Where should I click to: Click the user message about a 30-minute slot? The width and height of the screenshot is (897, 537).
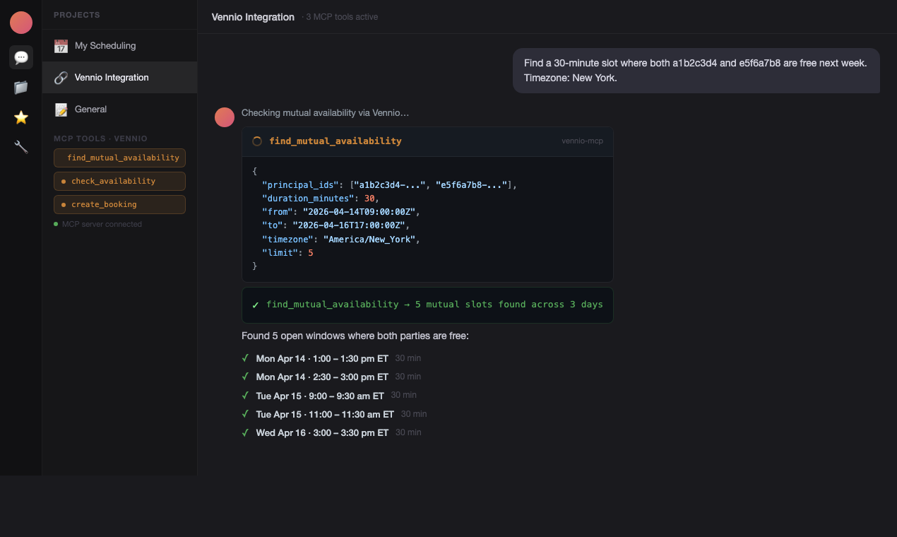[696, 71]
